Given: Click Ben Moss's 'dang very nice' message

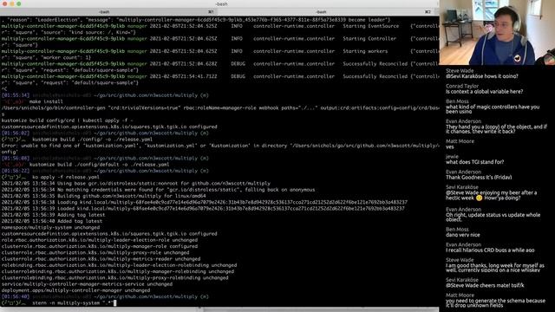Looking at the screenshot, I should click(462, 235).
